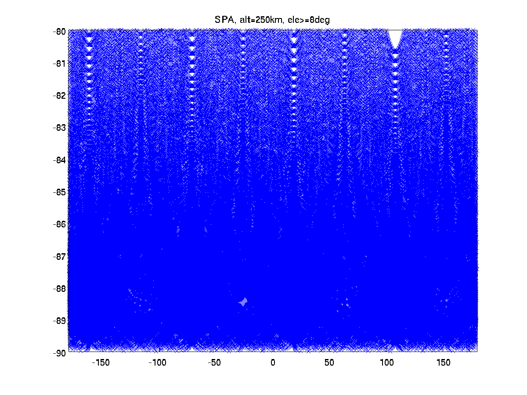This screenshot has width=527, height=395.
Task: Click the large white V-shaped gap at the plot top
Action: pyautogui.click(x=395, y=37)
